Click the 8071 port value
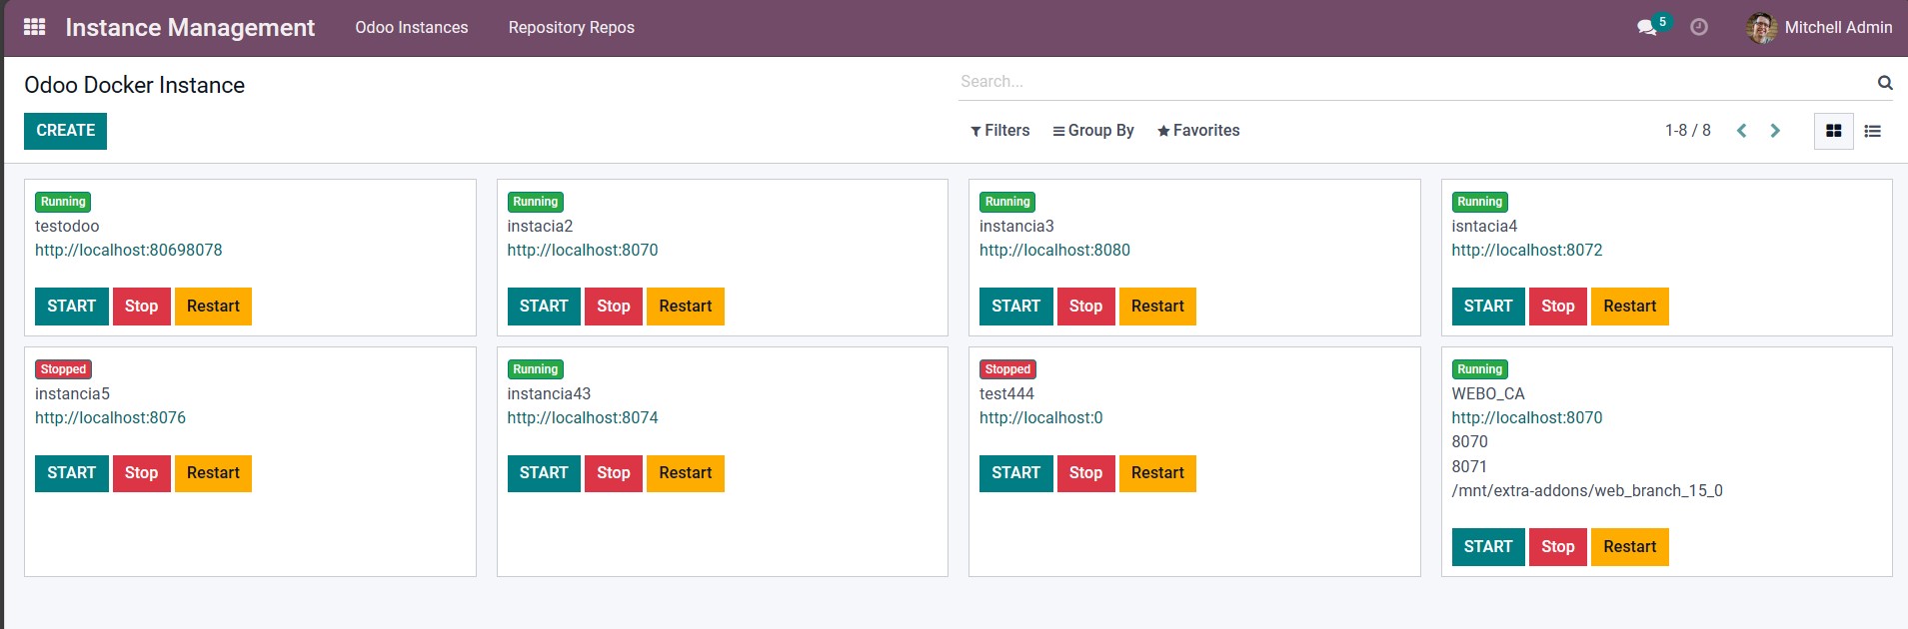 coord(1469,467)
